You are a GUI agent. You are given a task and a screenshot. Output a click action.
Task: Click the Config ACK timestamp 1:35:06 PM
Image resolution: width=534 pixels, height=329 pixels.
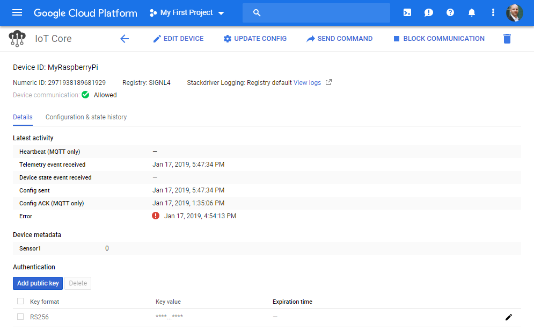188,203
